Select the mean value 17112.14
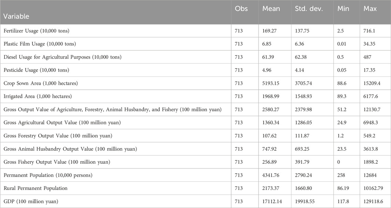Image resolution: width=391 pixels, height=208 pixels. pyautogui.click(x=272, y=201)
